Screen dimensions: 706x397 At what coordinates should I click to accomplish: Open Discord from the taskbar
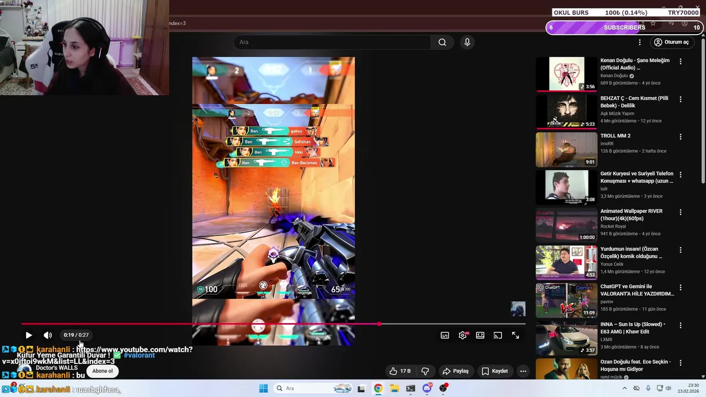click(x=427, y=389)
